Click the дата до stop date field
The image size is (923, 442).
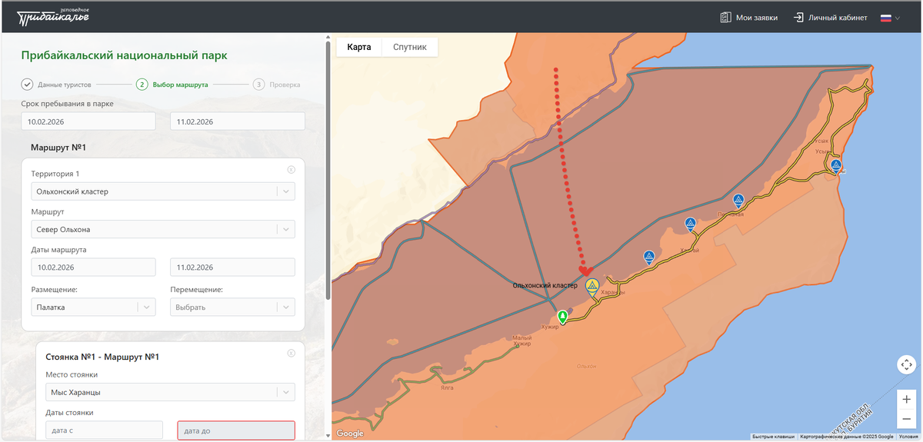click(236, 430)
